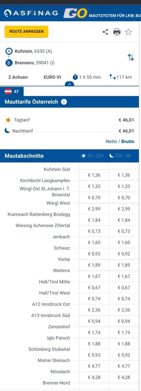Mark route as favorite with star

[128, 32]
